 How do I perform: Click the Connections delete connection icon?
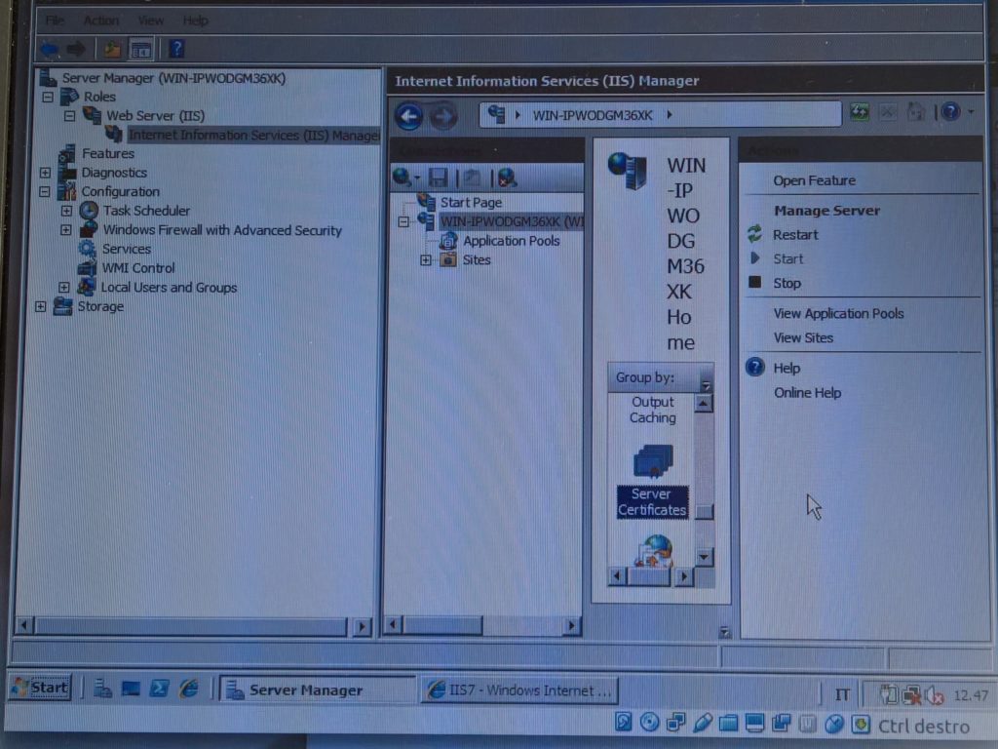507,177
